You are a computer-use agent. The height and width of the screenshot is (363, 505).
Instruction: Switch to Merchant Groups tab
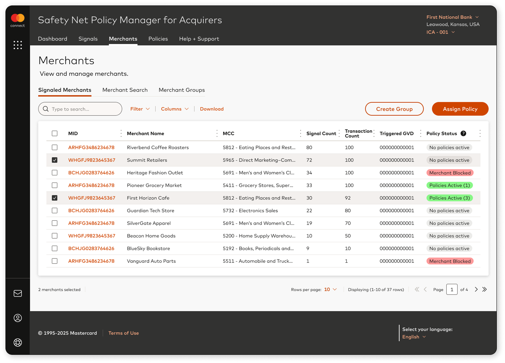pyautogui.click(x=182, y=90)
